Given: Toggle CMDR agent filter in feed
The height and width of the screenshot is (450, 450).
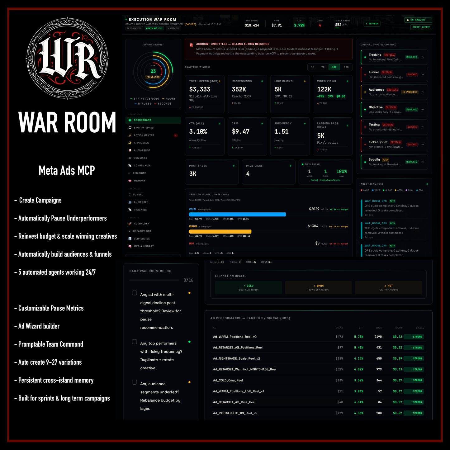Looking at the screenshot, I should 365,190.
